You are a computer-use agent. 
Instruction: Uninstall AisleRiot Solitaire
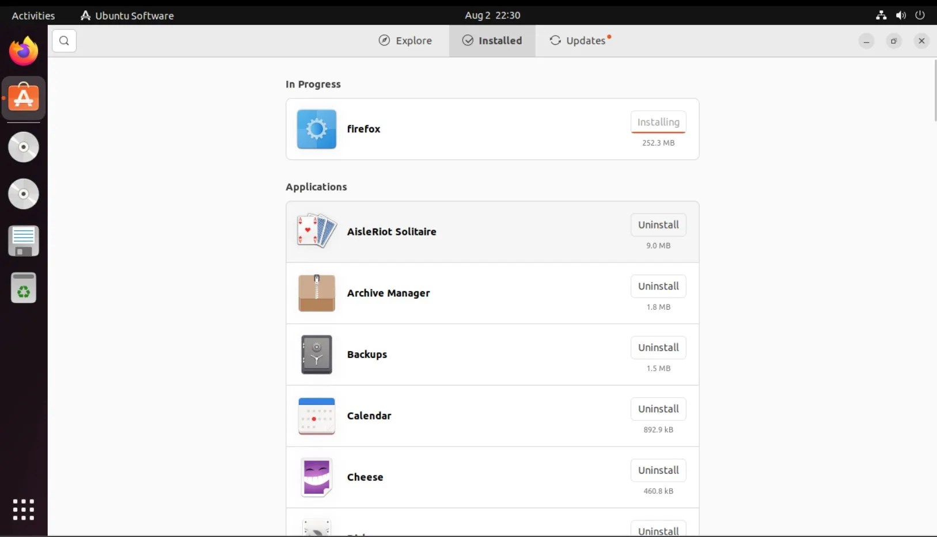pos(658,224)
